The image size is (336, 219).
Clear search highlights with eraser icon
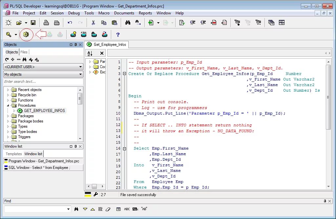coord(108,209)
